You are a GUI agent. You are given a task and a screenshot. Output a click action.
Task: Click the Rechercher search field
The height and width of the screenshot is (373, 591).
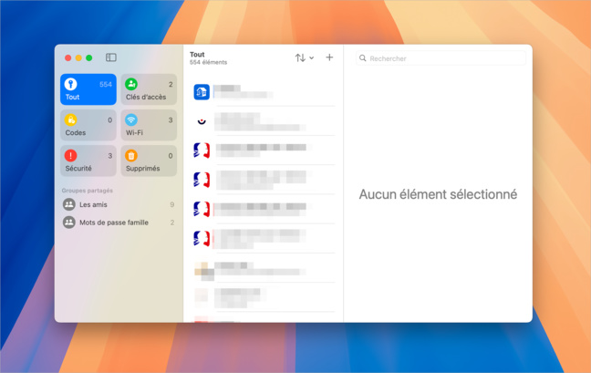[x=442, y=58]
